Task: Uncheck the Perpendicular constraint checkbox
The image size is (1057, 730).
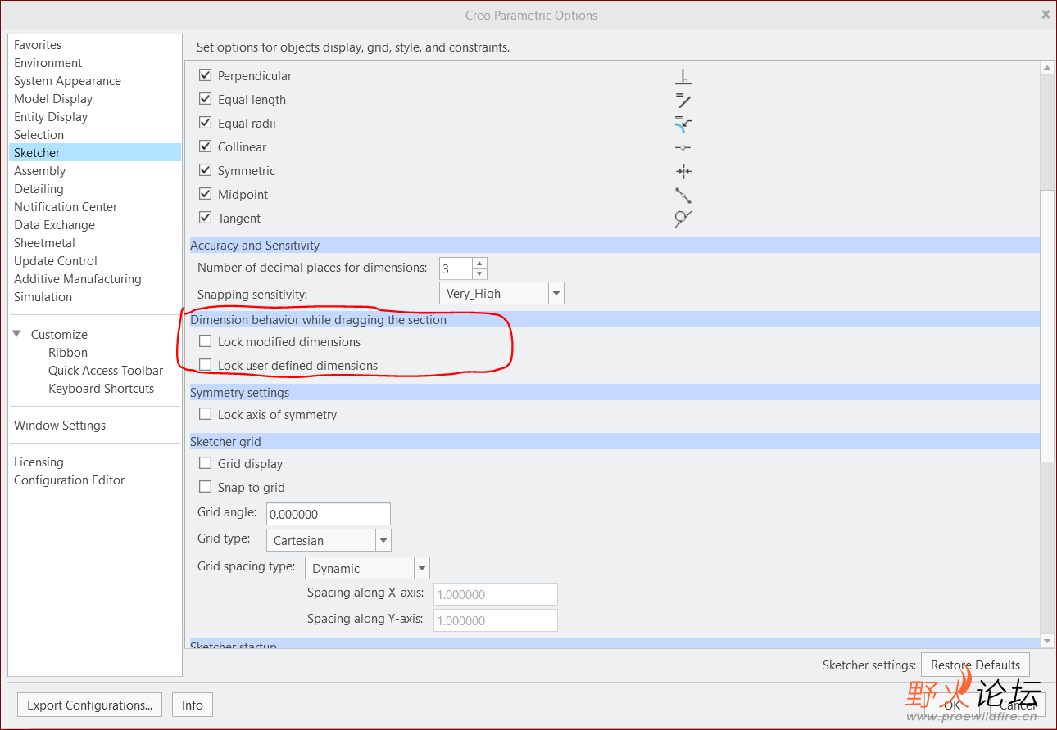Action: [x=206, y=75]
